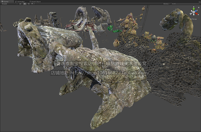This screenshot has width=201, height=132.
Task: Expand the scene effects dropdown arrow
Action: coord(34,4)
